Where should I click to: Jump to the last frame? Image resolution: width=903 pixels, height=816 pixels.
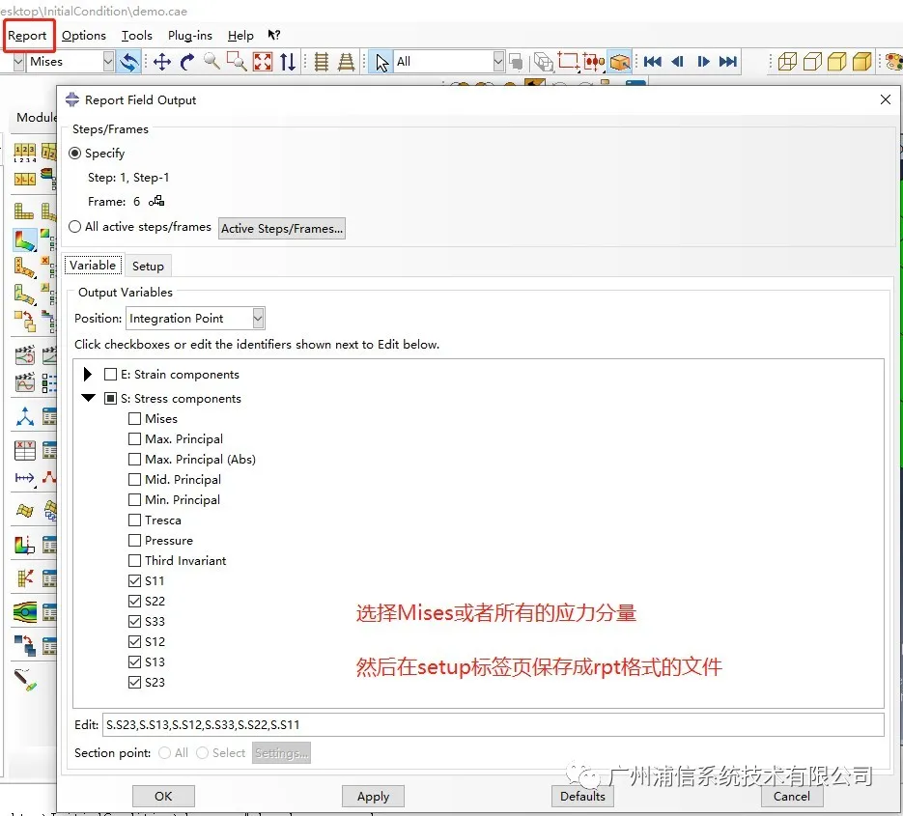(728, 62)
